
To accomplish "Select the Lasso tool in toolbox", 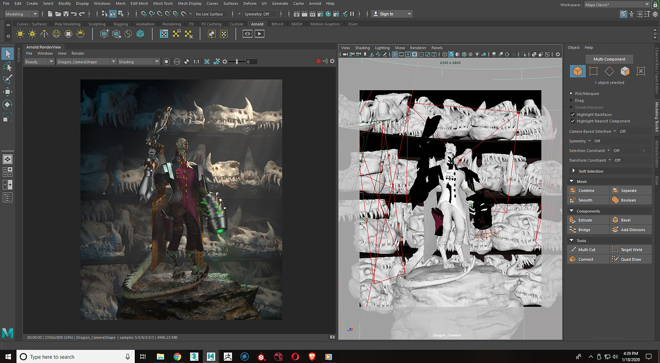I will click(x=8, y=66).
